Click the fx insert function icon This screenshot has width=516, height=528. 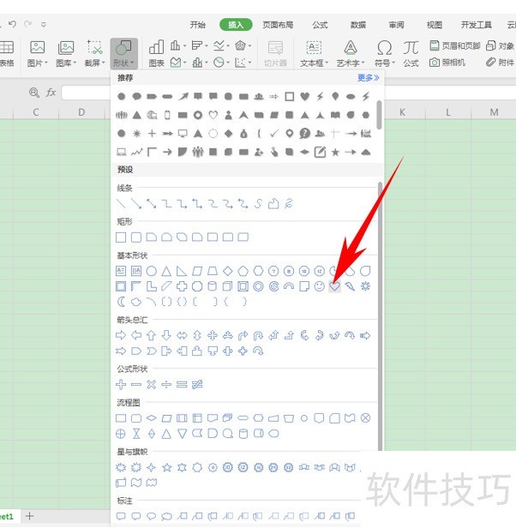click(x=51, y=93)
